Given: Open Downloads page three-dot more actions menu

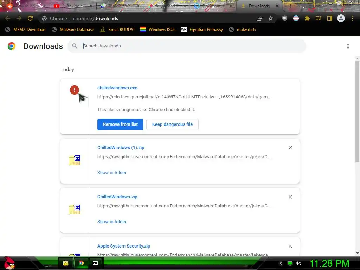Looking at the screenshot, I should (348, 46).
